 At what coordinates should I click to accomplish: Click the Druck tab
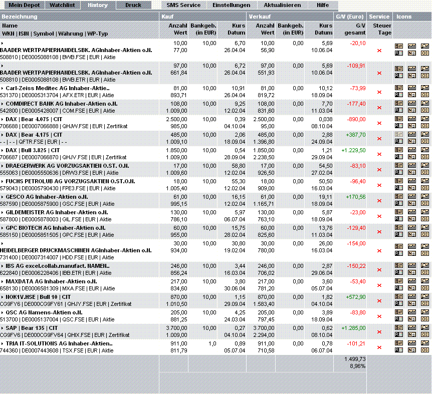133,5
